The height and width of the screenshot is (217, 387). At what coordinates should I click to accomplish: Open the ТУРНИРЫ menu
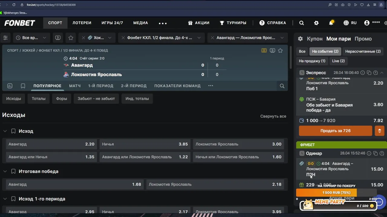pyautogui.click(x=233, y=23)
